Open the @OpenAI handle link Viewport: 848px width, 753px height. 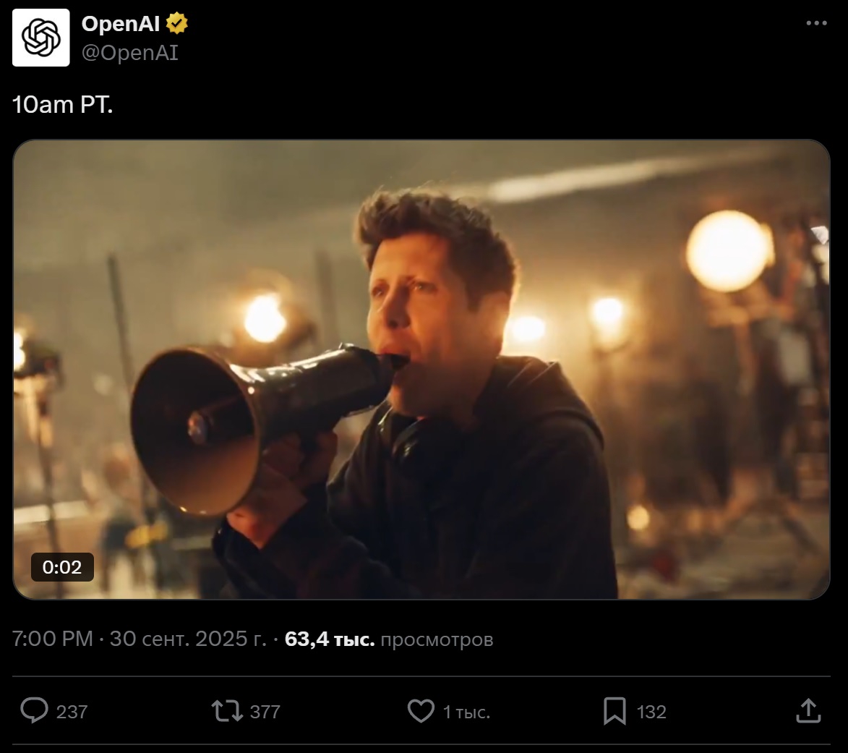click(x=129, y=53)
